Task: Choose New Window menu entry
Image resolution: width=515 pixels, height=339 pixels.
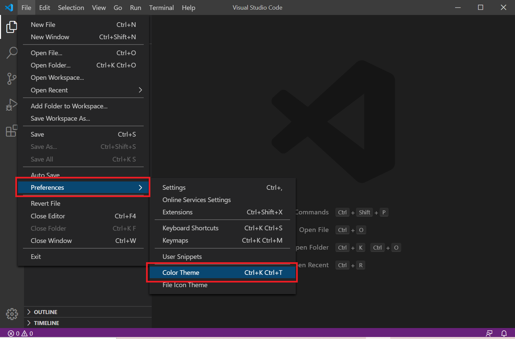Action: click(83, 37)
